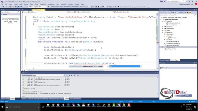Switch to Find Symbol Results tab
Image resolution: width=198 pixels, height=111 pixels.
pyautogui.click(x=75, y=99)
